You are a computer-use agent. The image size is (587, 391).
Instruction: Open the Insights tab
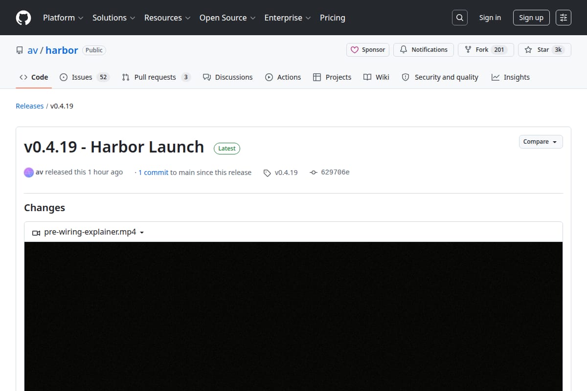511,77
